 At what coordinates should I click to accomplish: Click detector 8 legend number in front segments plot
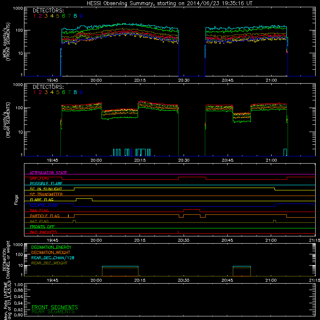point(75,16)
